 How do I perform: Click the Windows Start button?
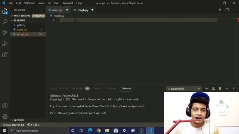click(4, 131)
